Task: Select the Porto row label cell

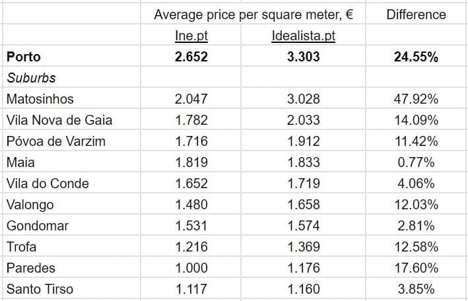Action: click(24, 57)
